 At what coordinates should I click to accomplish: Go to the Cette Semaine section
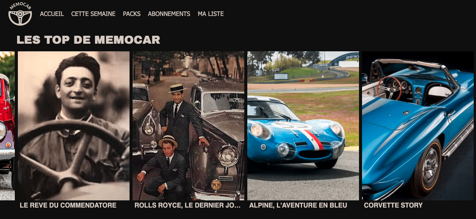tap(93, 14)
